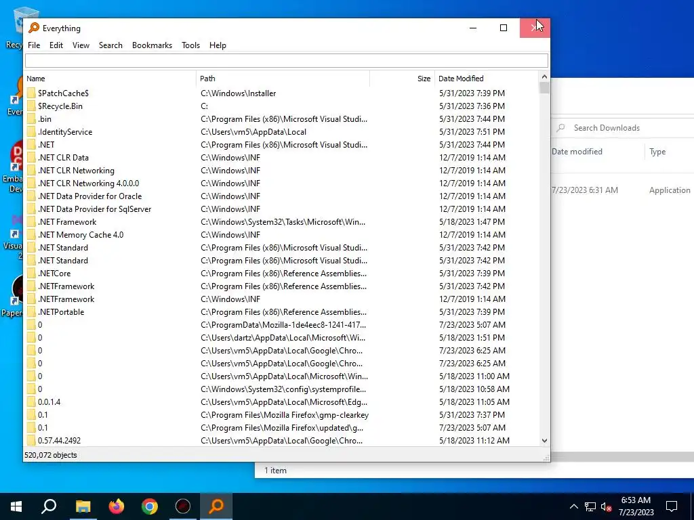Click the scroll down arrow in results list
Viewport: 694px width, 520px height.
pyautogui.click(x=544, y=440)
